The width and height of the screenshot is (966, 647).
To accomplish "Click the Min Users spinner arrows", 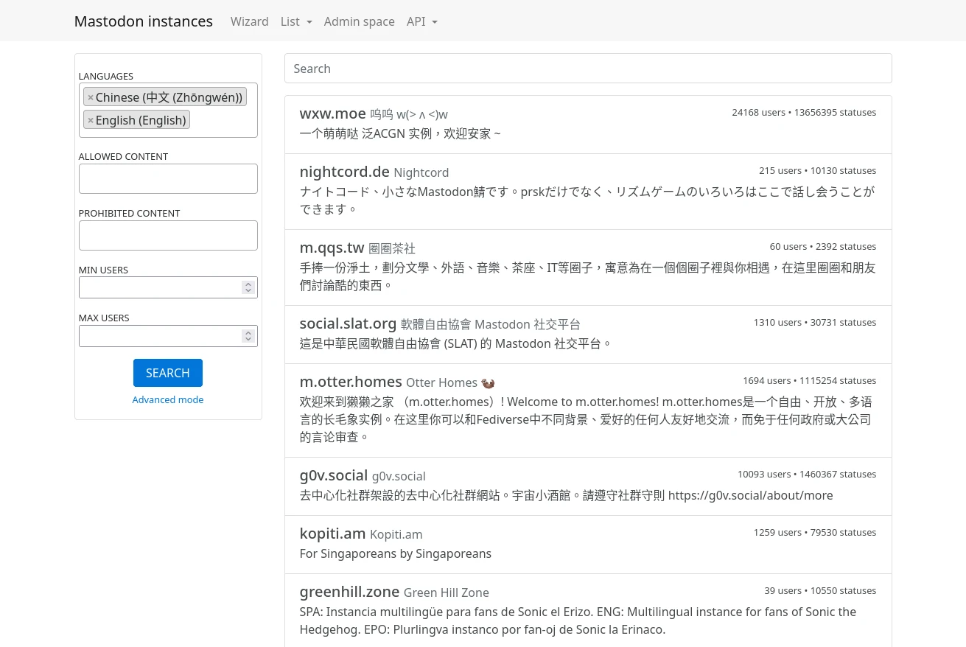I will pyautogui.click(x=248, y=287).
